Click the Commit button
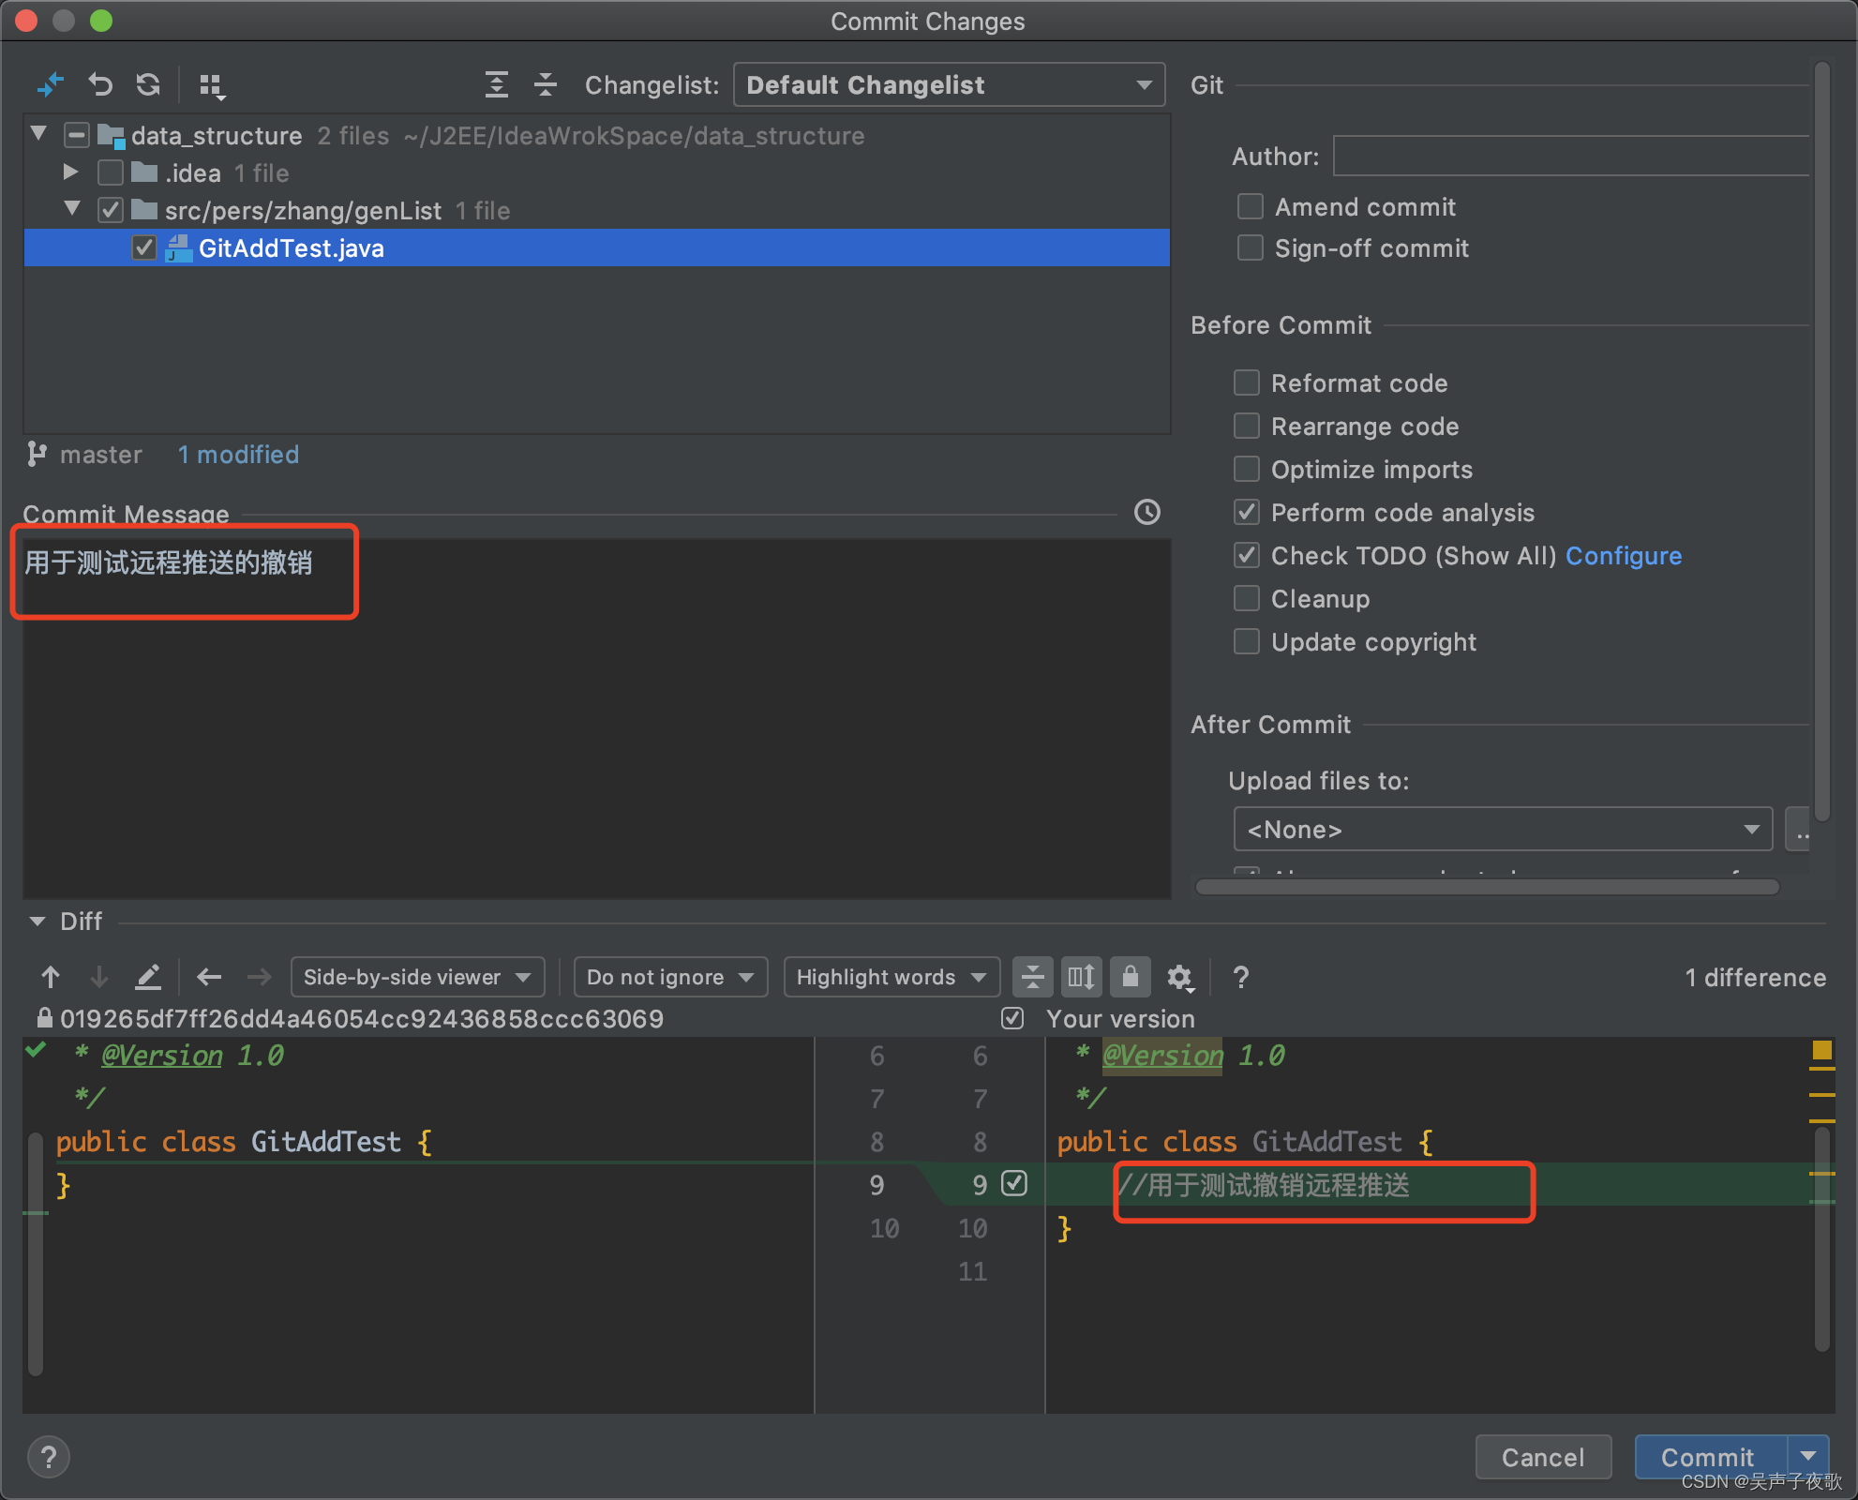 (x=1711, y=1457)
